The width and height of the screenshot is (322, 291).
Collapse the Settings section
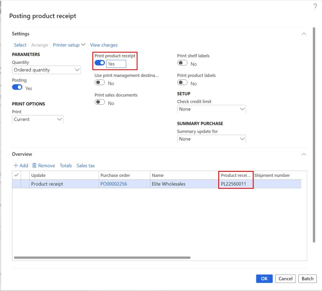point(304,34)
